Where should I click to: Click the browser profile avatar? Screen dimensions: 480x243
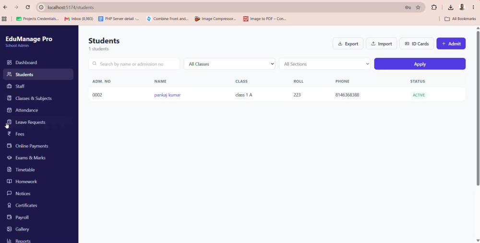click(462, 7)
